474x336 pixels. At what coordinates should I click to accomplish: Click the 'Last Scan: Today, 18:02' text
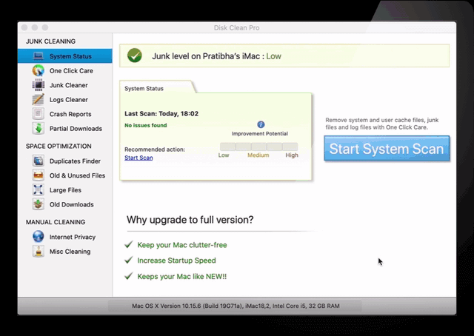coord(161,114)
